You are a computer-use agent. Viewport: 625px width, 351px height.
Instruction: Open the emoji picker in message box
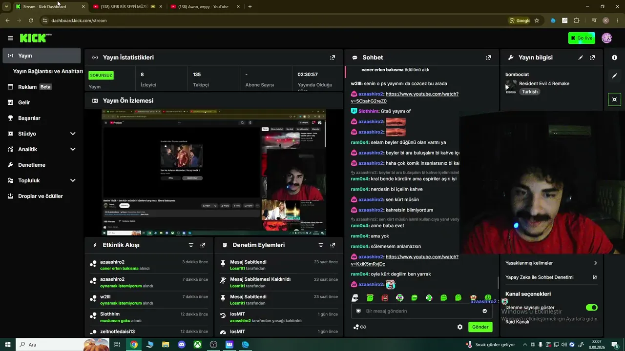484,311
